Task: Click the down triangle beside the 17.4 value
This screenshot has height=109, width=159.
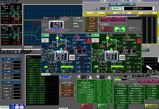Action: pos(97,77)
